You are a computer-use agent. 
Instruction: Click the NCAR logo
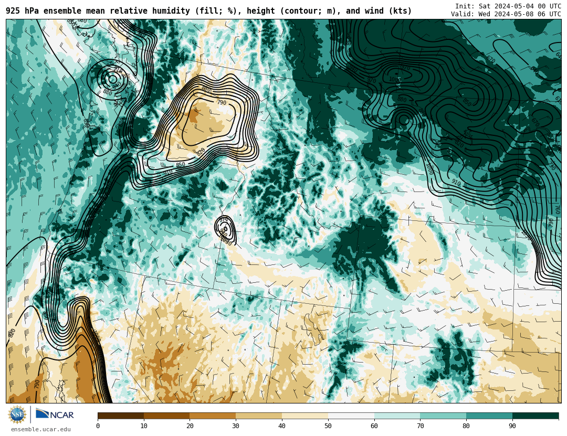point(55,414)
